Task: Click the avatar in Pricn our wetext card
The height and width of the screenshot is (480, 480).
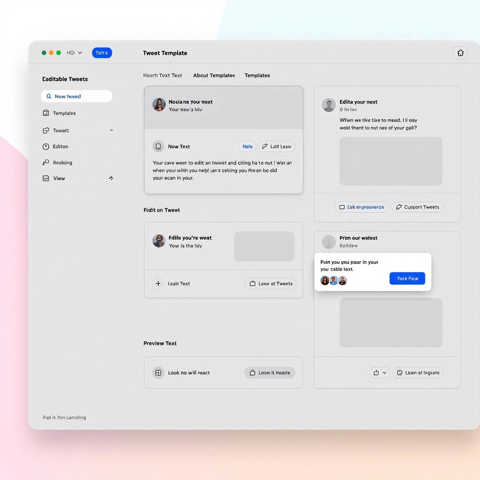Action: pyautogui.click(x=329, y=242)
